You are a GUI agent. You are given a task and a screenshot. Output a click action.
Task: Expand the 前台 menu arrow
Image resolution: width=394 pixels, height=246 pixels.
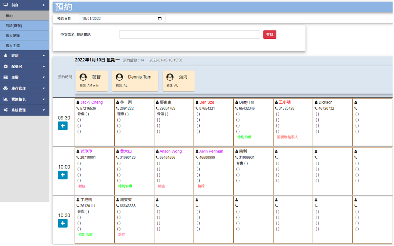[44, 5]
